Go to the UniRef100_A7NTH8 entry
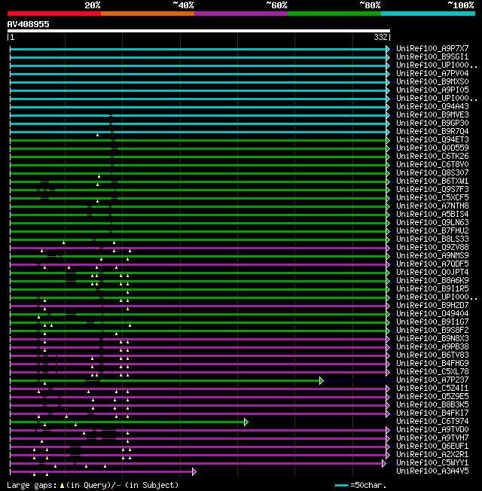The width and height of the screenshot is (482, 491). point(432,206)
